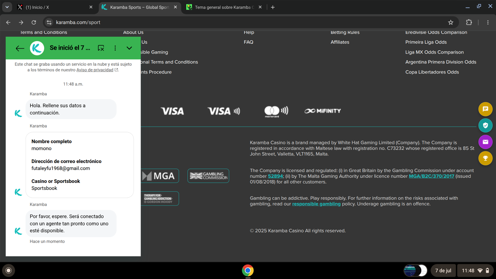Open the Aviso de privacidad link
The image size is (496, 279).
95,70
